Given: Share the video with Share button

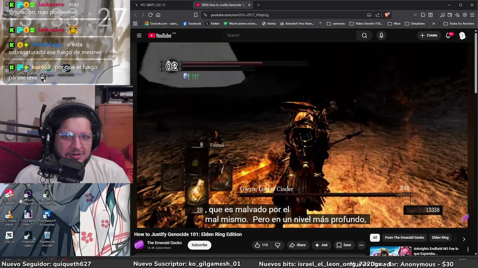Looking at the screenshot, I should click(x=298, y=245).
